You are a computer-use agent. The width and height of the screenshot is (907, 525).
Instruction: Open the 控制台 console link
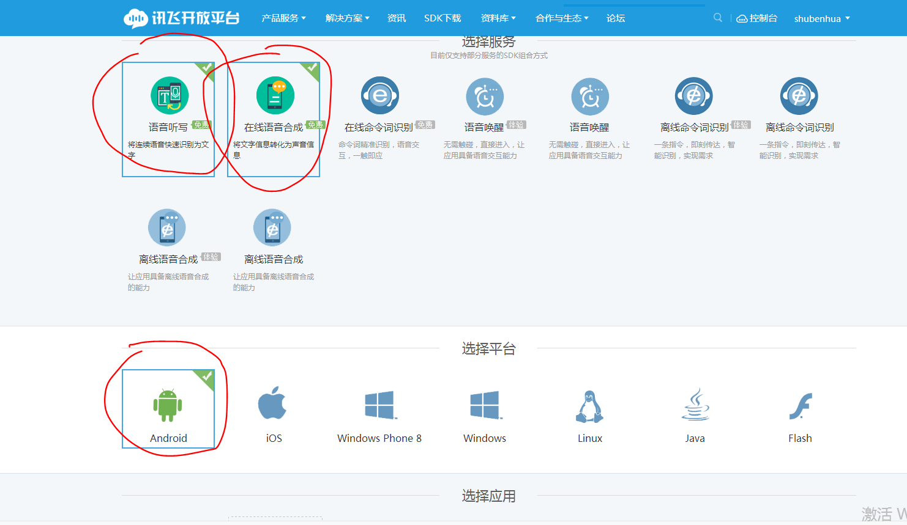pyautogui.click(x=757, y=18)
